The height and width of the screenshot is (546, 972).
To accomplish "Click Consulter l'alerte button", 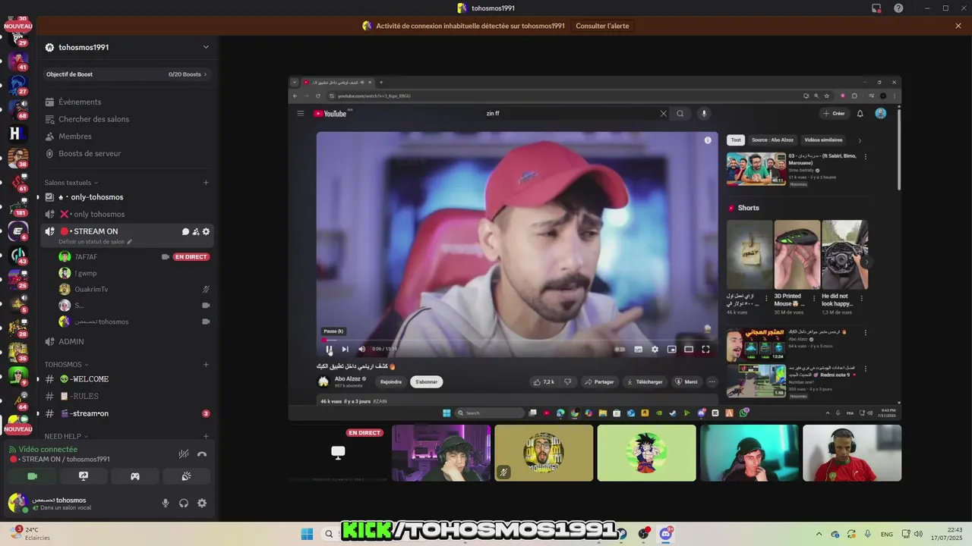I will click(602, 26).
